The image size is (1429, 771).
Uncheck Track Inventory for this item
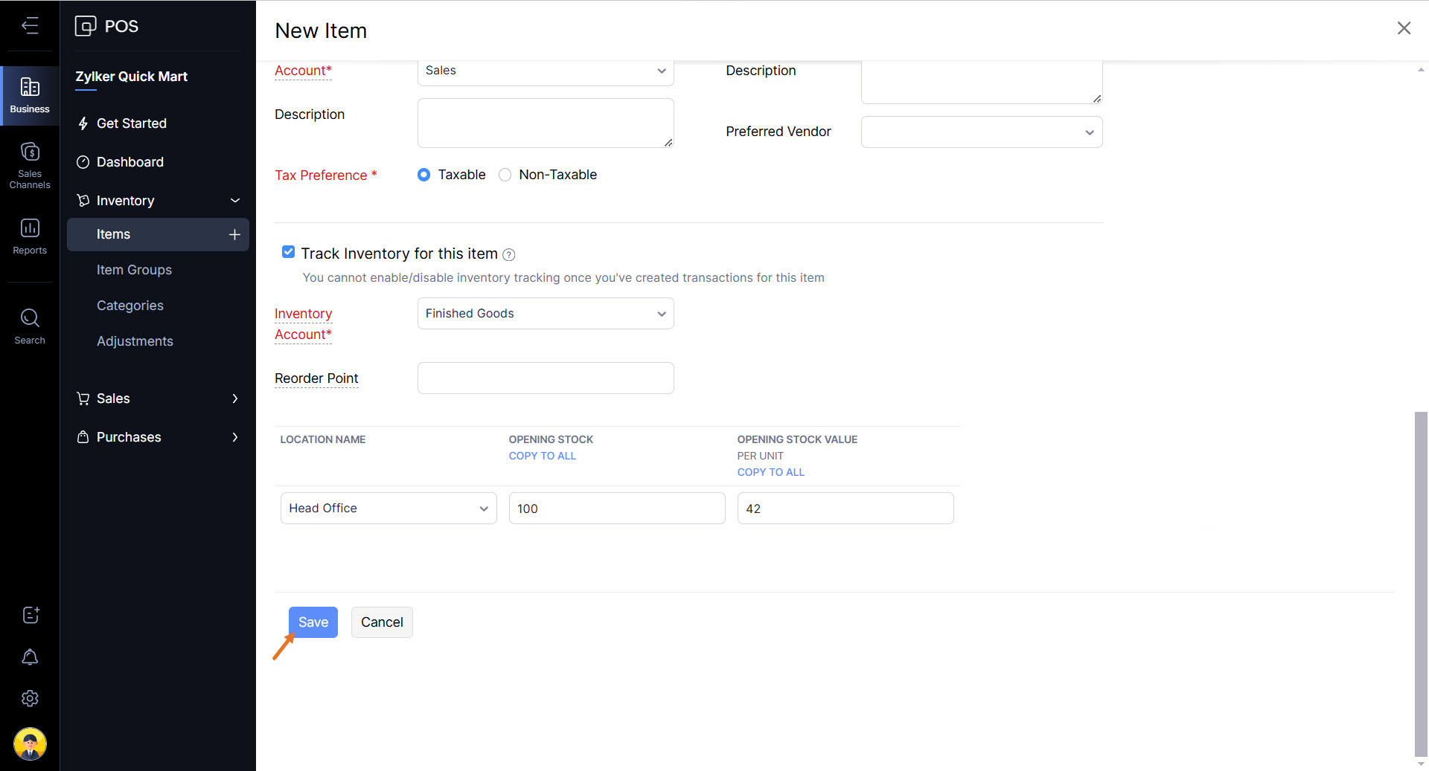[288, 252]
